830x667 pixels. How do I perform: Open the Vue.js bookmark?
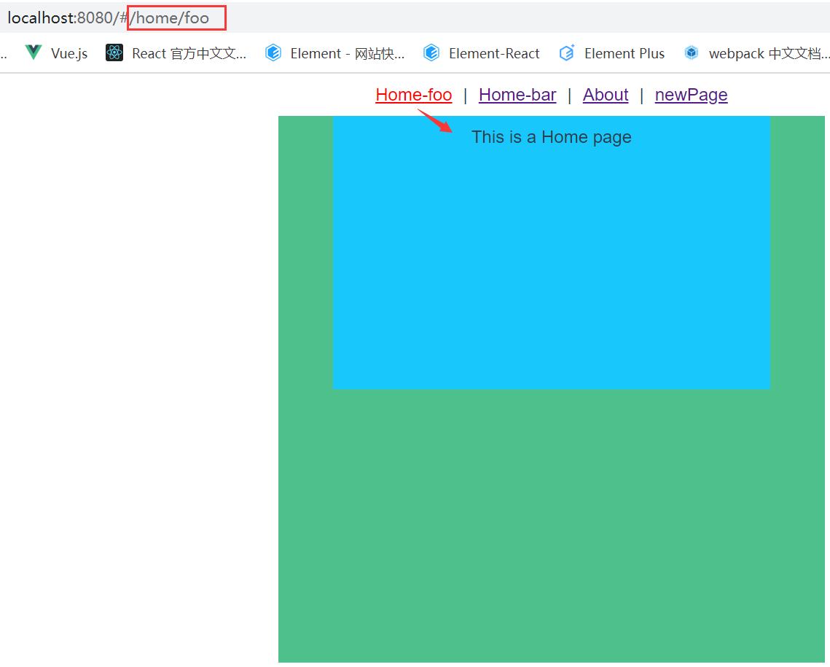[56, 53]
